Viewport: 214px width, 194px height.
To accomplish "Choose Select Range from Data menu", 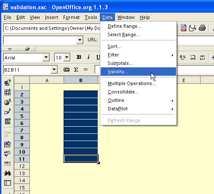I will click(138, 35).
